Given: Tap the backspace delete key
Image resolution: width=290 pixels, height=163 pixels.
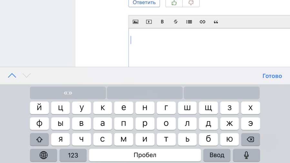Looking at the screenshot, I should (250, 139).
